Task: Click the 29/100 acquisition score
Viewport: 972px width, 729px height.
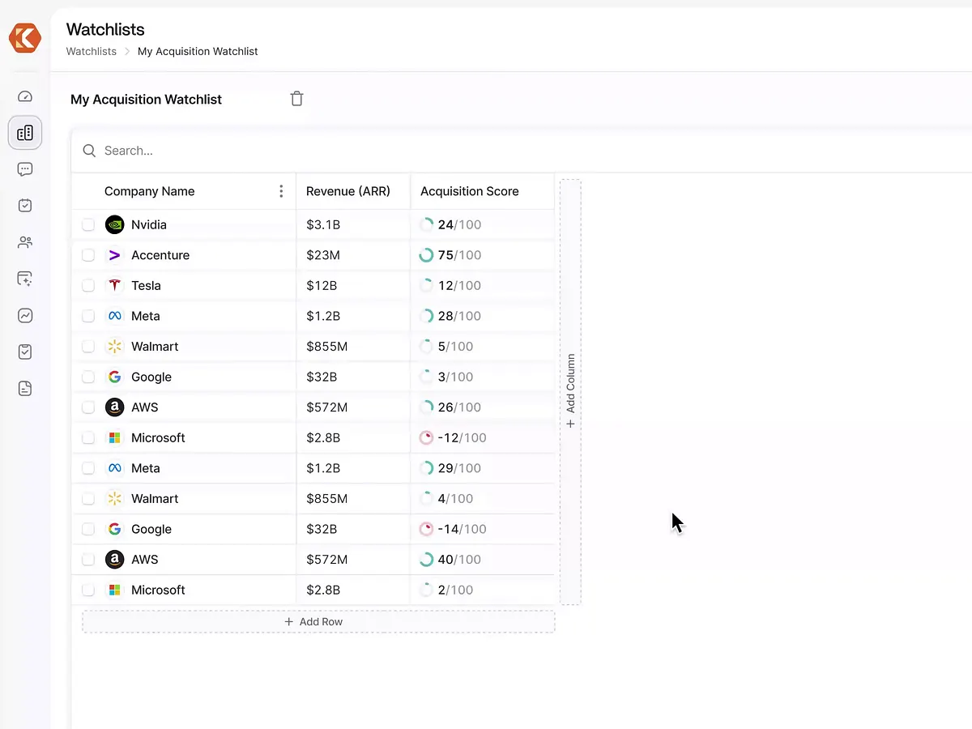Action: [459, 468]
